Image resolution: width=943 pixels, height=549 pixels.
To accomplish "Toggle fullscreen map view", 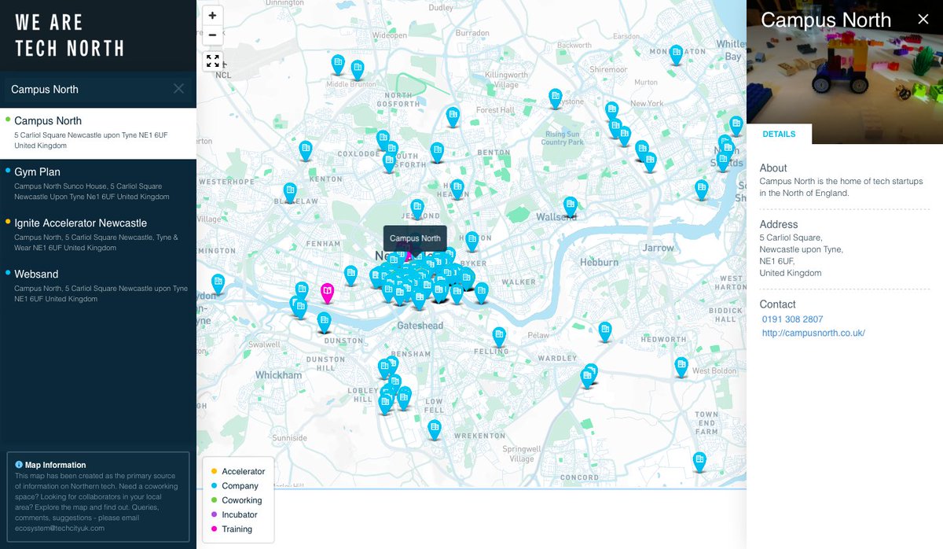I will point(212,61).
